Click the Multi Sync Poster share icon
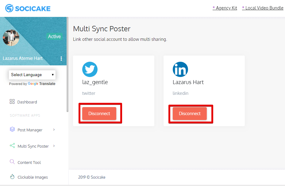 tap(12, 145)
